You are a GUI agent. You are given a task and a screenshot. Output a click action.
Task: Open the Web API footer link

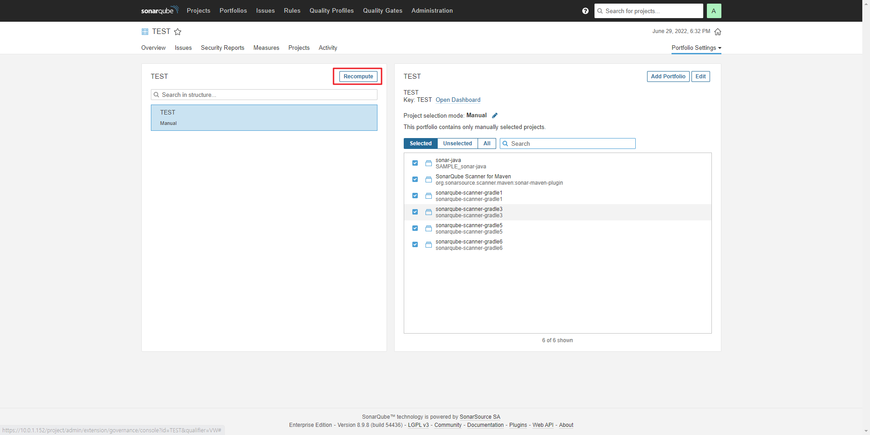pyautogui.click(x=543, y=425)
